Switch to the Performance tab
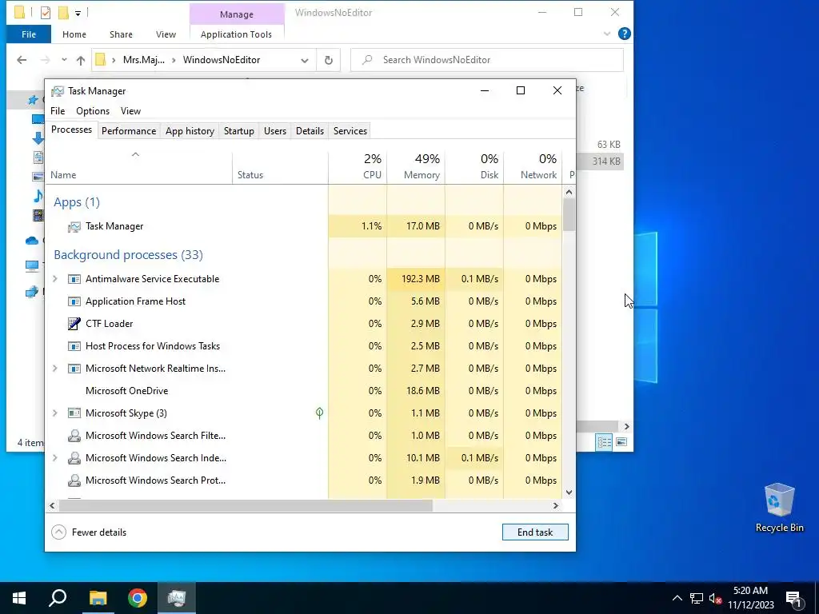 129,131
